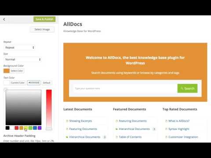
Task: Focus the hex color input field
Action: click(33, 83)
